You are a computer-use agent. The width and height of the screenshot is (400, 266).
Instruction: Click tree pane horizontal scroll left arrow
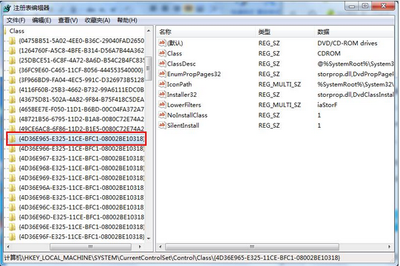point(8,247)
